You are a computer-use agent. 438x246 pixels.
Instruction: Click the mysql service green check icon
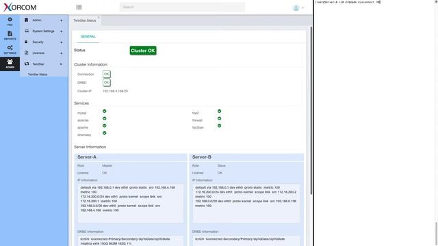pos(105,111)
